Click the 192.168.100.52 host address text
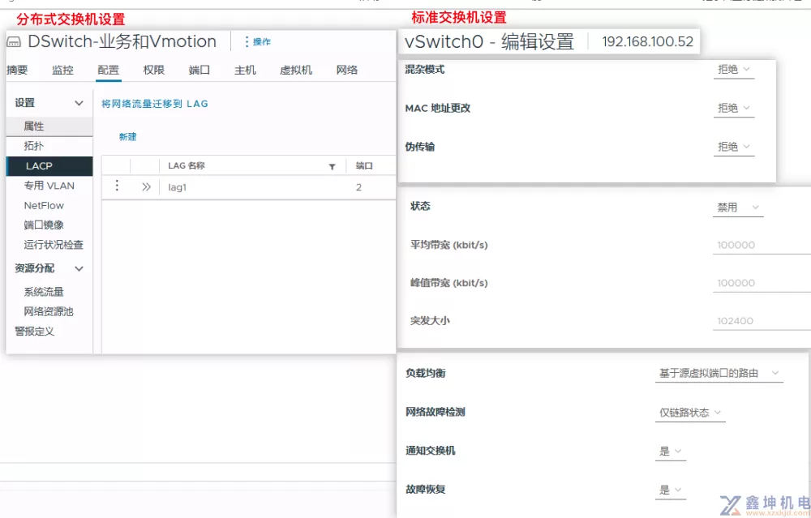The width and height of the screenshot is (811, 518). [647, 41]
